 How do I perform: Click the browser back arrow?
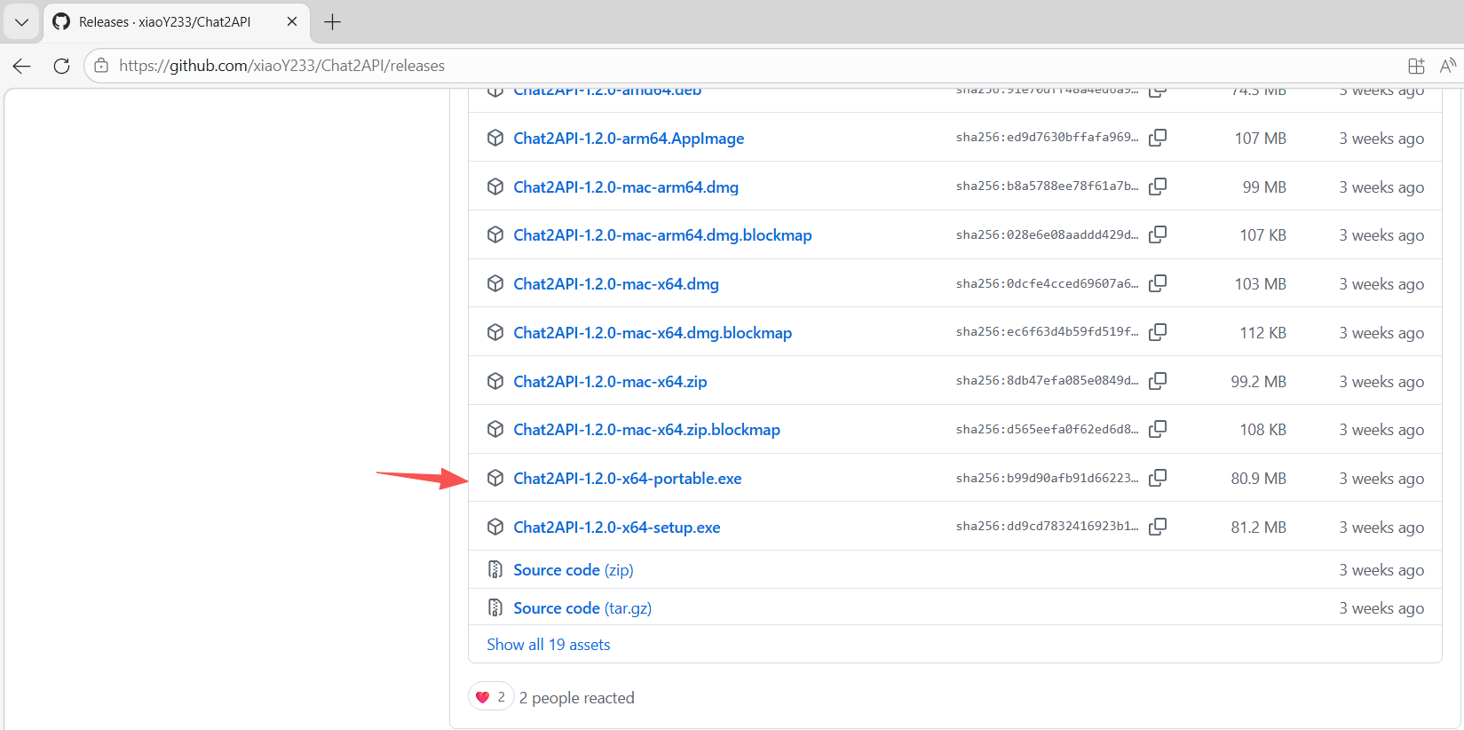22,66
